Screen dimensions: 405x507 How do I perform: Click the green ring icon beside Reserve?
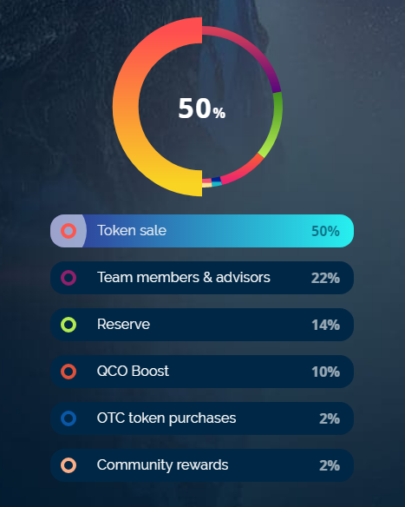point(69,325)
